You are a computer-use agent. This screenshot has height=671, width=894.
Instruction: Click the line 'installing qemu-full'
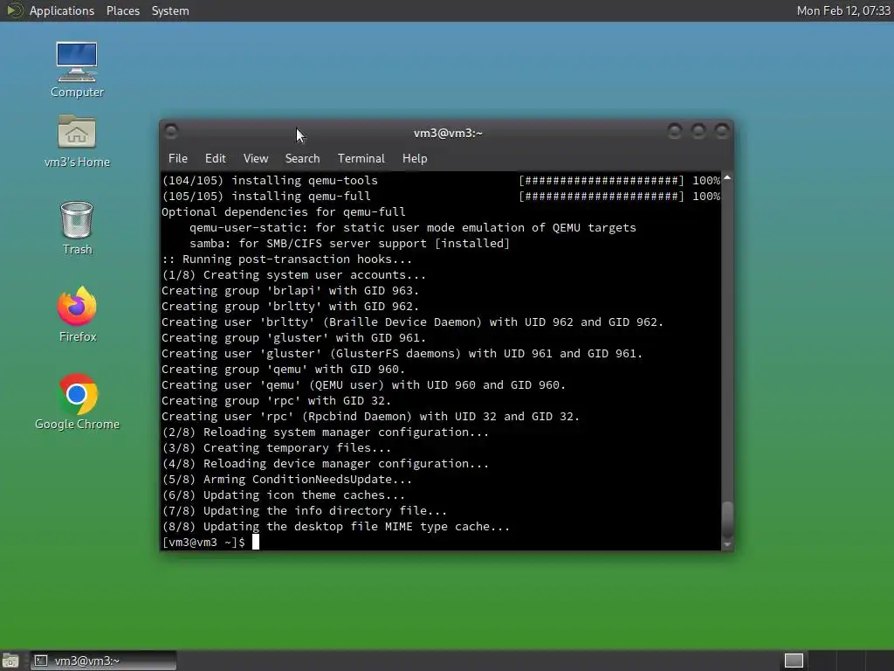441,196
